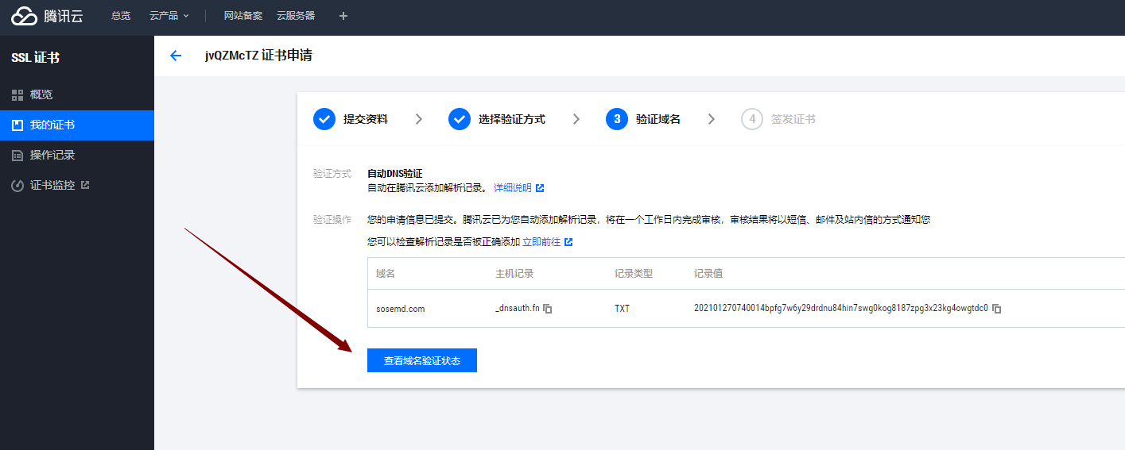Screen dimensions: 1125x450
Task: Copy the TXT record value
Action: coord(997,309)
